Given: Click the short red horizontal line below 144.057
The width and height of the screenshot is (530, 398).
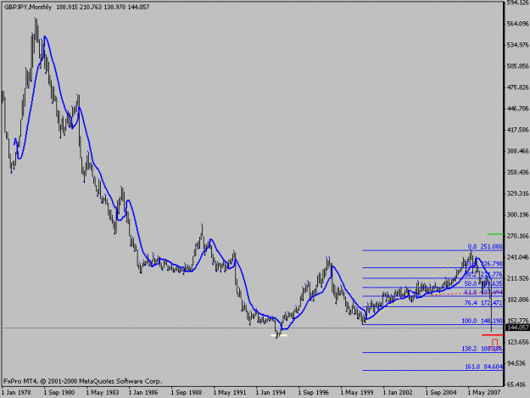Looking at the screenshot, I should (493, 335).
